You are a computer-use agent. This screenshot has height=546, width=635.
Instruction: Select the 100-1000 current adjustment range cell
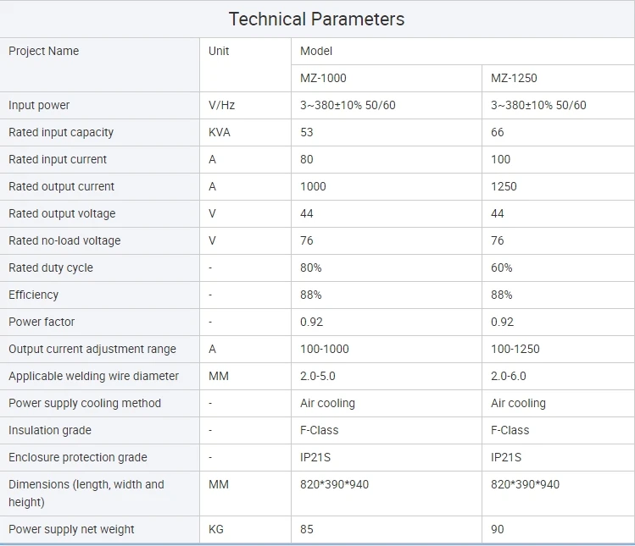pos(325,349)
